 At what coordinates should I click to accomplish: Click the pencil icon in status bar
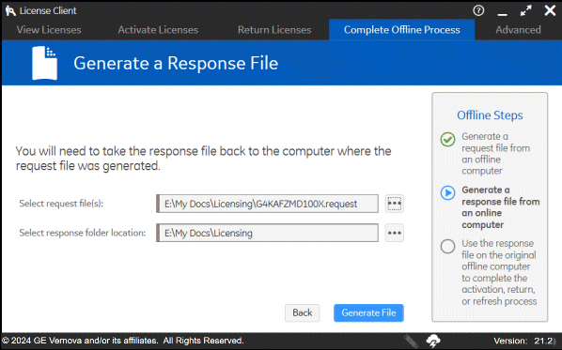(411, 341)
